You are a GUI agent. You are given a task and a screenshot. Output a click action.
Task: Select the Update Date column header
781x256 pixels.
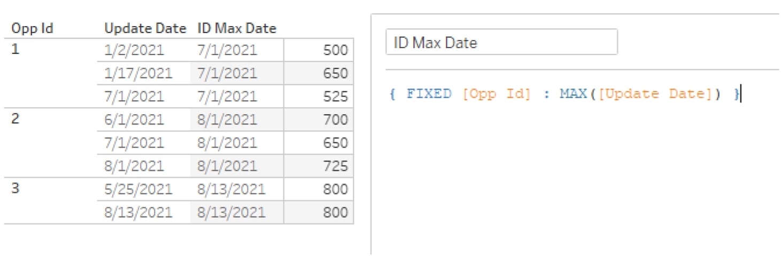click(145, 28)
